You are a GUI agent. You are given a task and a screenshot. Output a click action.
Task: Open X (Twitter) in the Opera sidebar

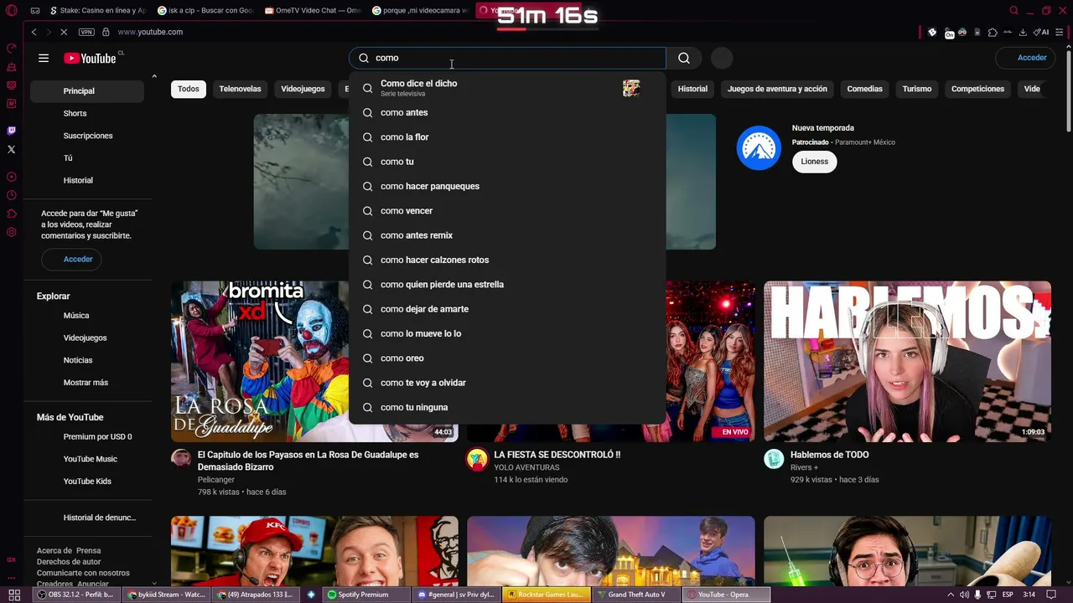[x=12, y=149]
